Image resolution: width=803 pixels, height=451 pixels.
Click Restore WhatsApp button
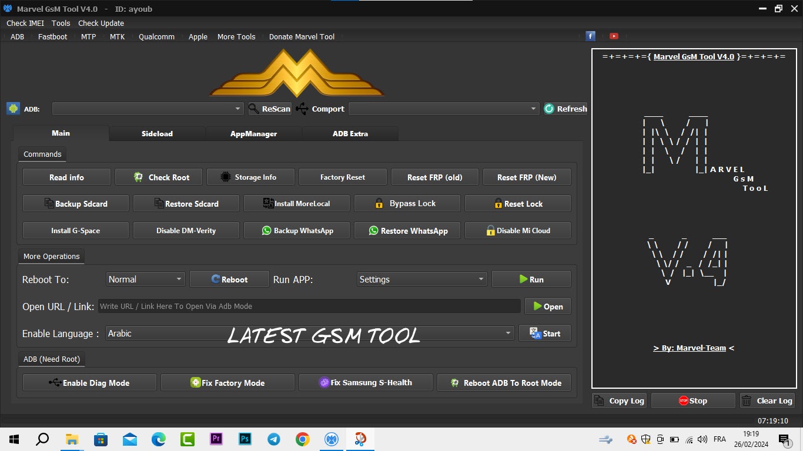(407, 231)
